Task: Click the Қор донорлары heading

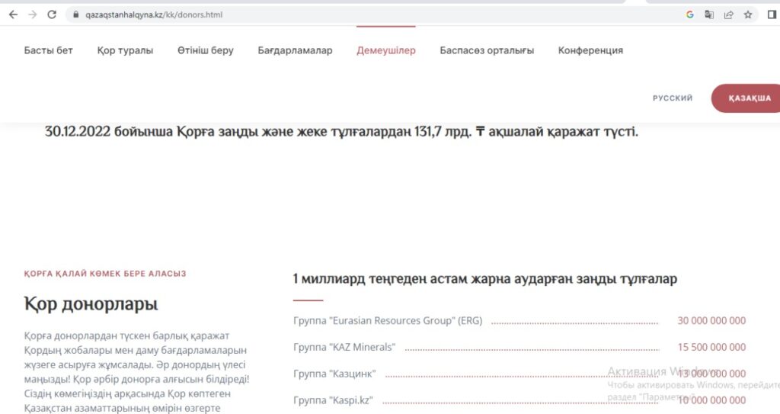Action: point(91,303)
